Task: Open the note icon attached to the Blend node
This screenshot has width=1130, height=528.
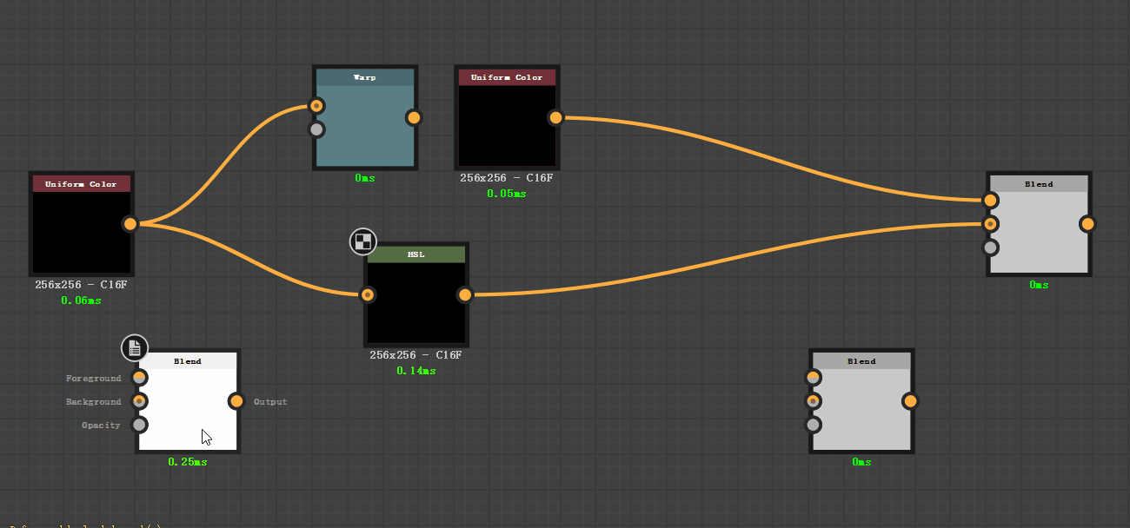Action: (135, 347)
